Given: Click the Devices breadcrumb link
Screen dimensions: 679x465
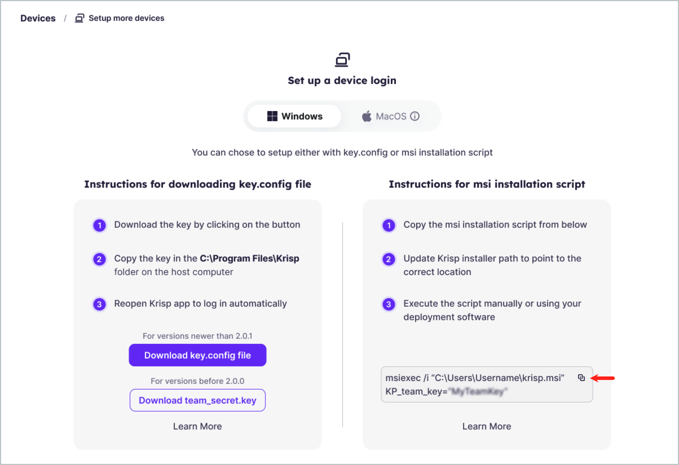Looking at the screenshot, I should [x=38, y=18].
